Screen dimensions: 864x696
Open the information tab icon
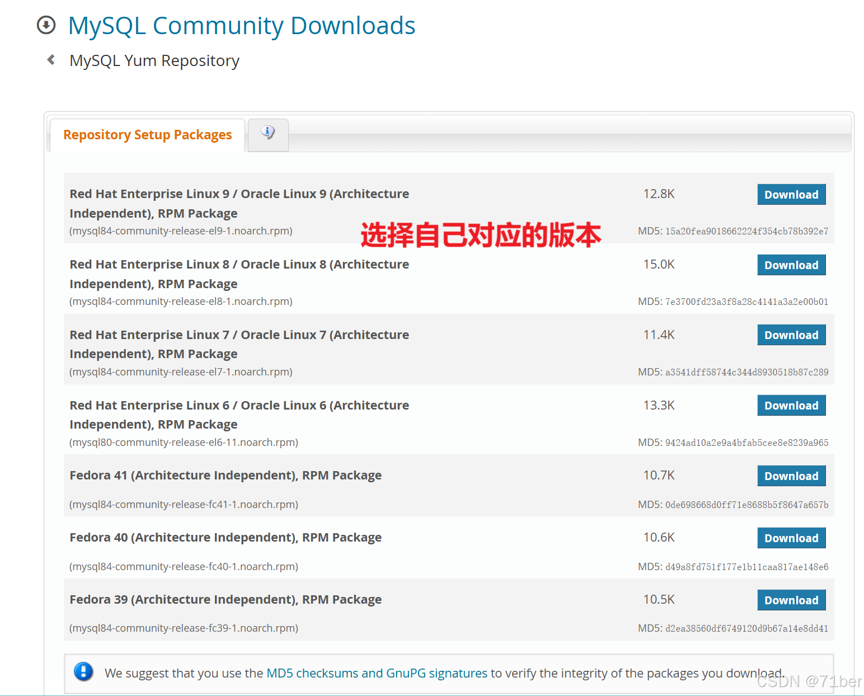click(268, 133)
